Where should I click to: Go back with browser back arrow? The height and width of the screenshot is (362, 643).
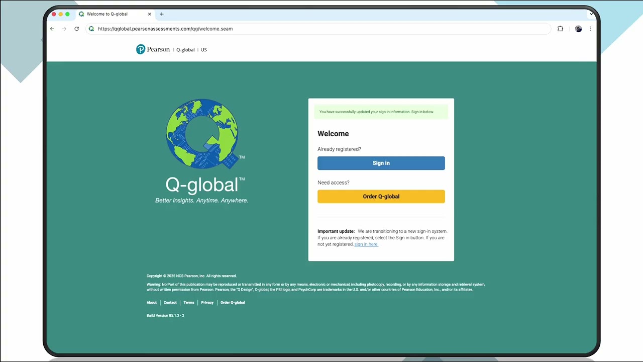pyautogui.click(x=52, y=29)
